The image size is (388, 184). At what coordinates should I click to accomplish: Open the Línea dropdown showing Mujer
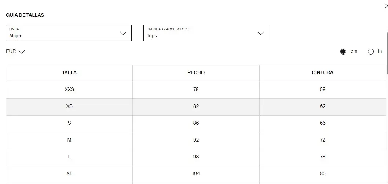click(x=69, y=33)
